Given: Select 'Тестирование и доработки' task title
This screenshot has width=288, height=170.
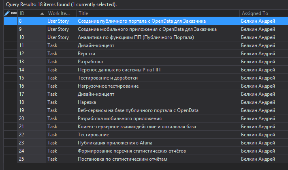Looking at the screenshot, I should pyautogui.click(x=108, y=78).
